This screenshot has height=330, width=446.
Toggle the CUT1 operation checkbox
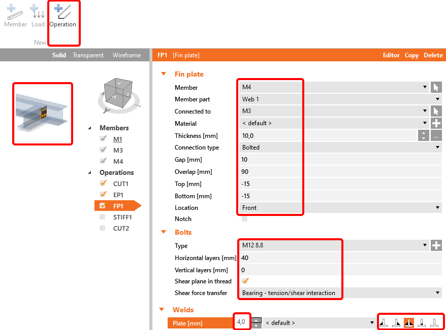[x=103, y=184]
